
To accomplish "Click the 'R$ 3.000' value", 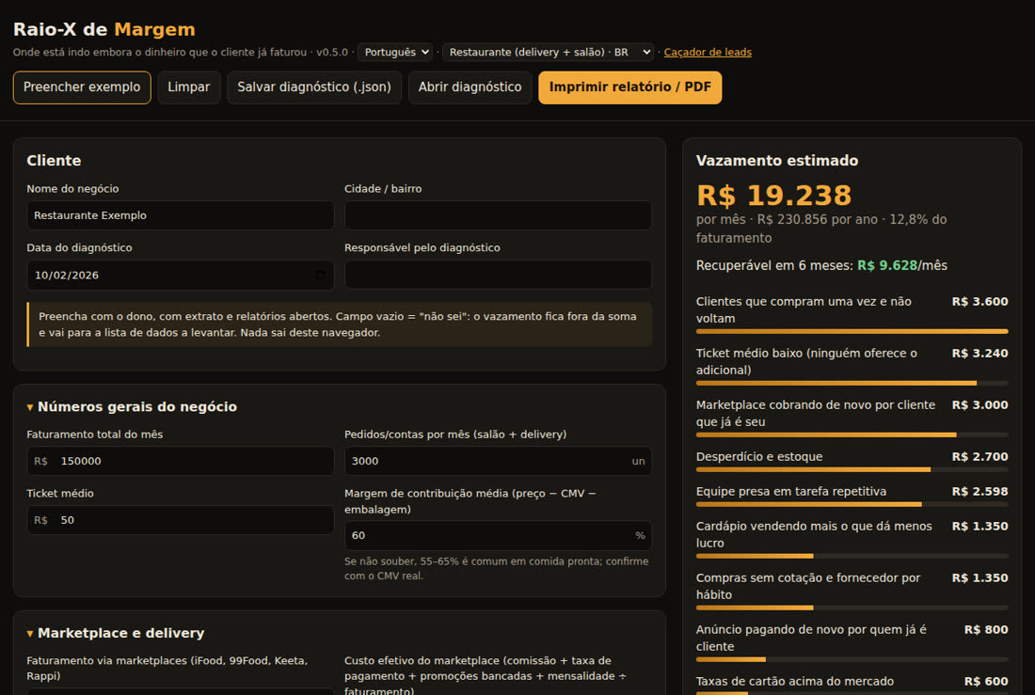I will click(979, 405).
